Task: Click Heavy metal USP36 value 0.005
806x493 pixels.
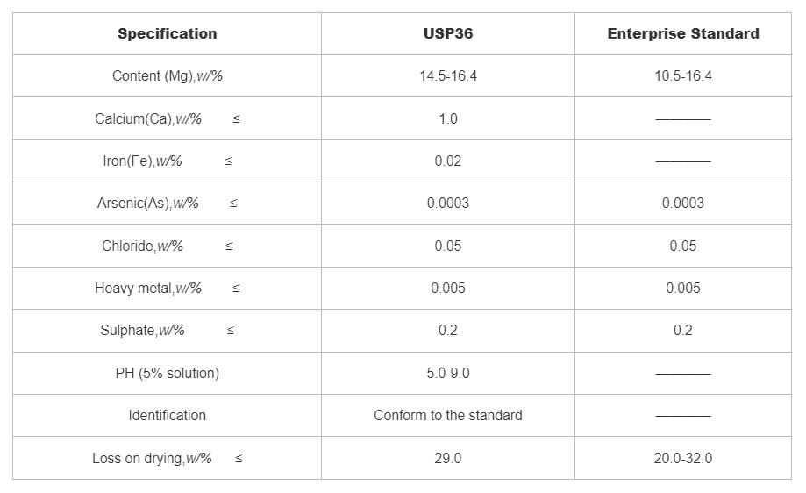Action: pos(447,289)
